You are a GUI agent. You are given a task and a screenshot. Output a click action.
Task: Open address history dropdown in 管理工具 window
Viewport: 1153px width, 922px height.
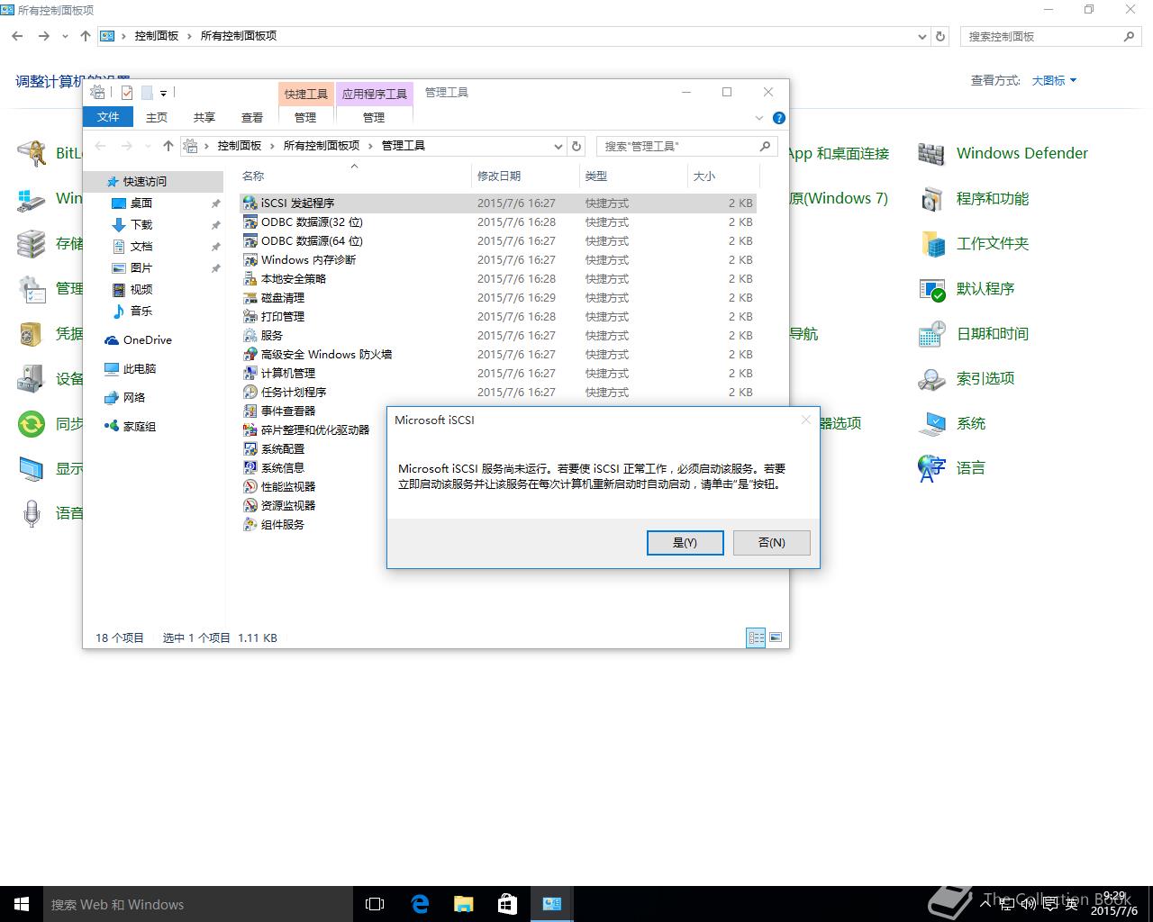tap(558, 146)
